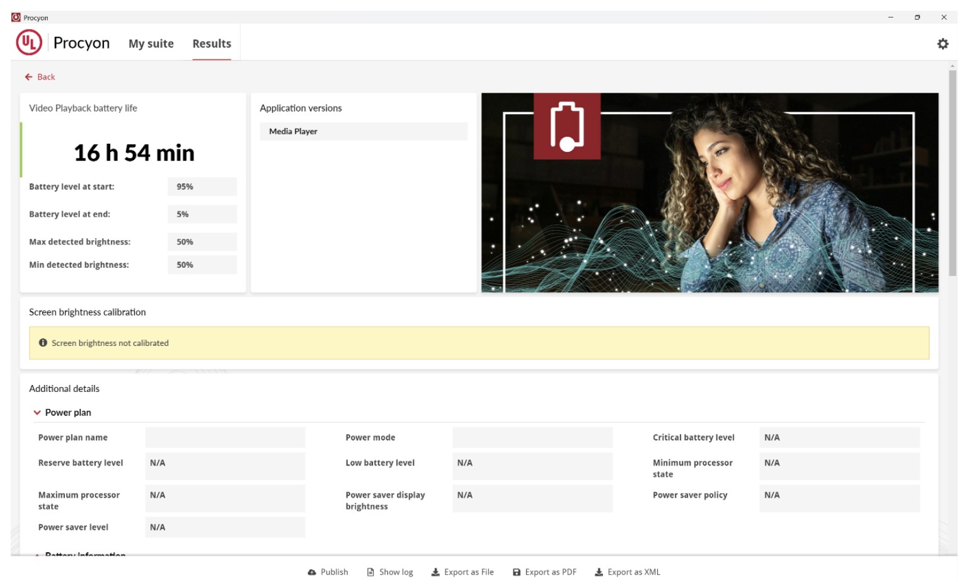Image resolution: width=964 pixels, height=581 pixels.
Task: Click the red battery benchmark icon
Action: (567, 126)
